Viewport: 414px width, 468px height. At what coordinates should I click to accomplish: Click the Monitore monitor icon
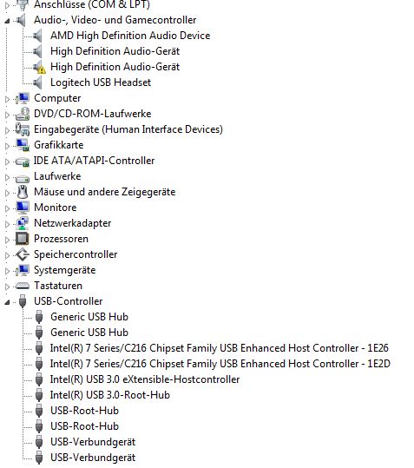click(23, 208)
